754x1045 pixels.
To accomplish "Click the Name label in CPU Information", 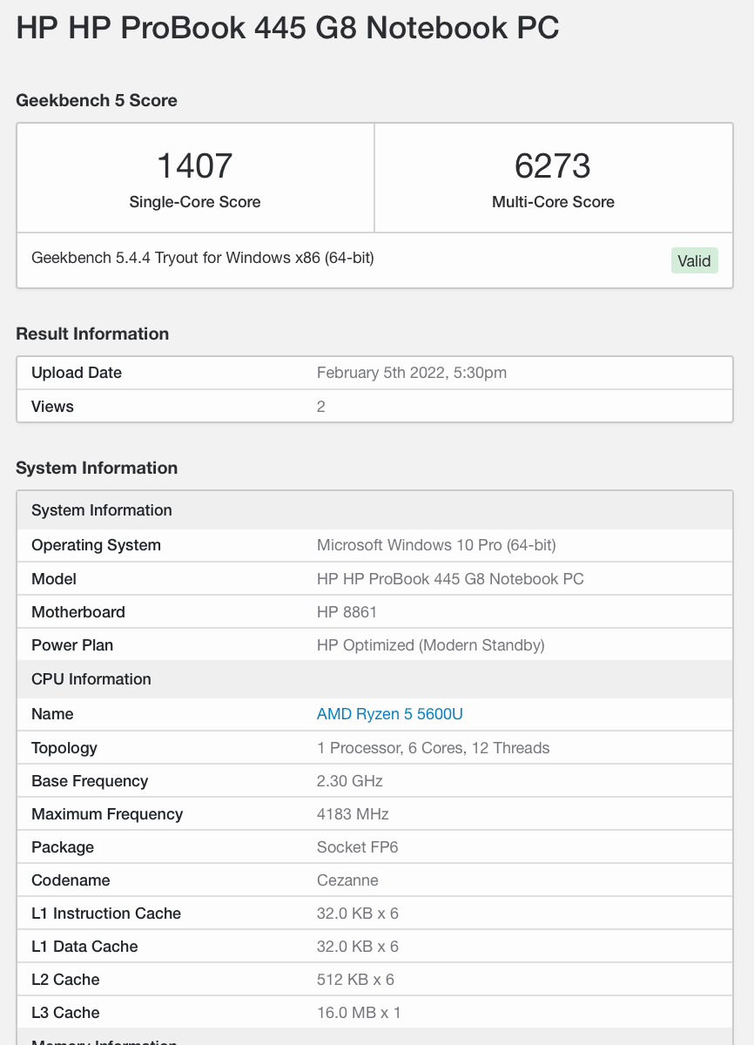I will point(52,714).
